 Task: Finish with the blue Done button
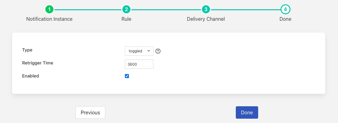tap(247, 112)
